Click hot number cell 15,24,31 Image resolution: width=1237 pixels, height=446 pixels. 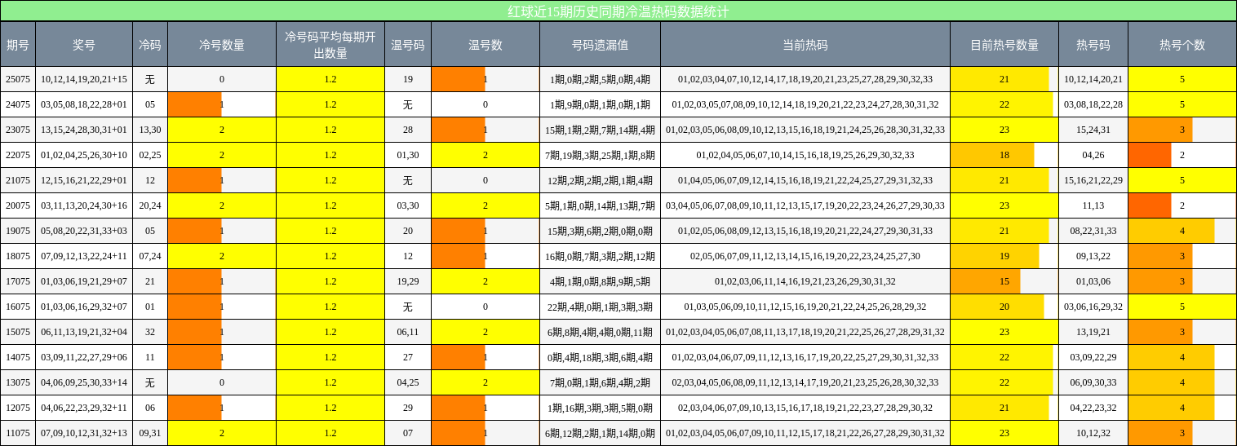coord(1093,130)
